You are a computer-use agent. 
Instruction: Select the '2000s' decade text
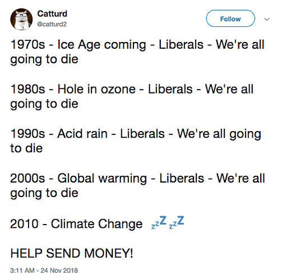point(27,178)
